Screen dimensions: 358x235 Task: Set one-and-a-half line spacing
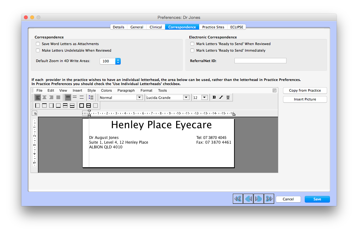pyautogui.click(x=75, y=97)
